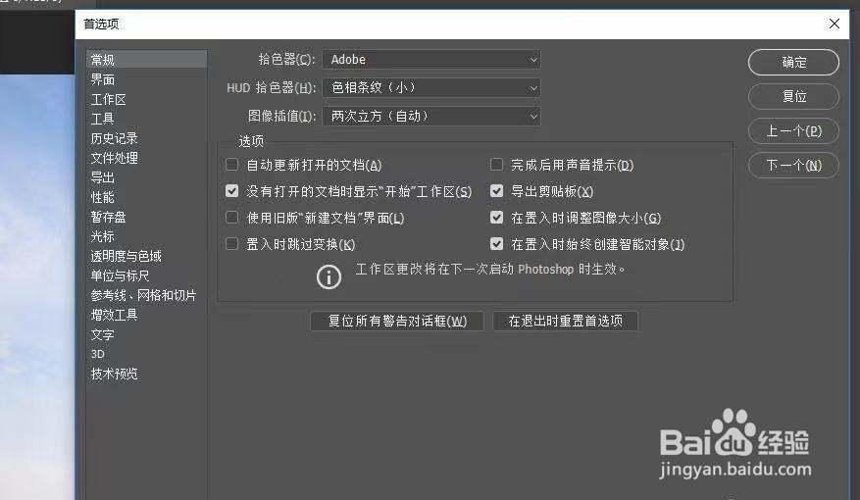The image size is (860, 500).
Task: Close the 首选项 dialog with X
Action: [x=835, y=24]
